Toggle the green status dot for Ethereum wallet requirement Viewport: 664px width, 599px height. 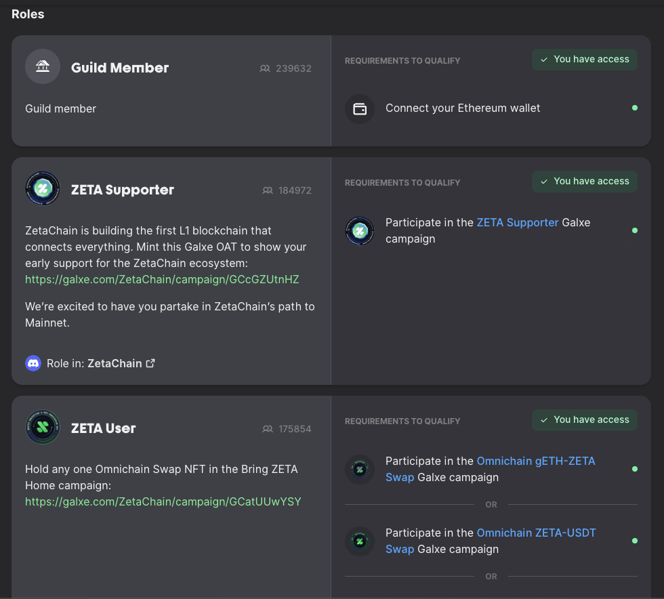[x=634, y=107]
